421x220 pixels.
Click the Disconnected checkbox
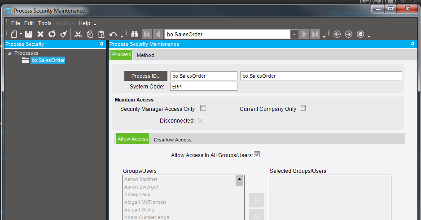(x=202, y=120)
